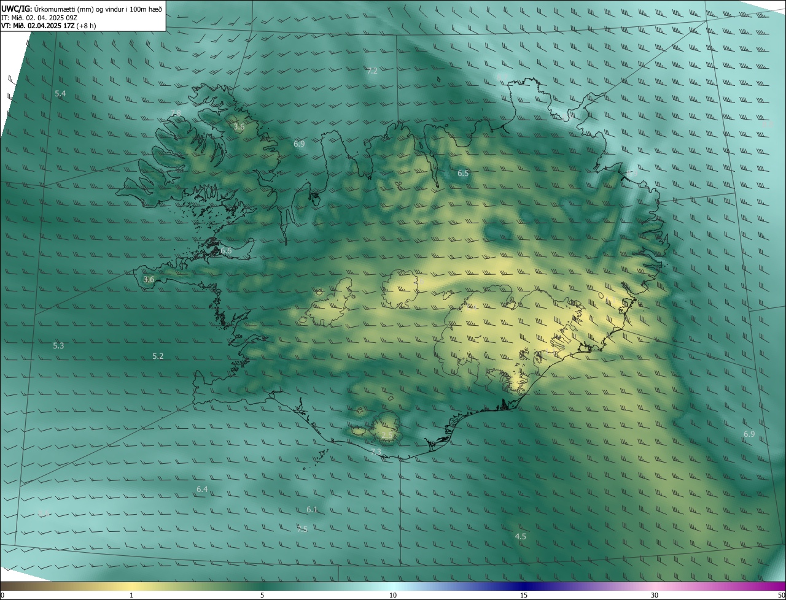This screenshot has width=786, height=600.
Task: Click the 7.2 value label on the map
Action: 372,71
